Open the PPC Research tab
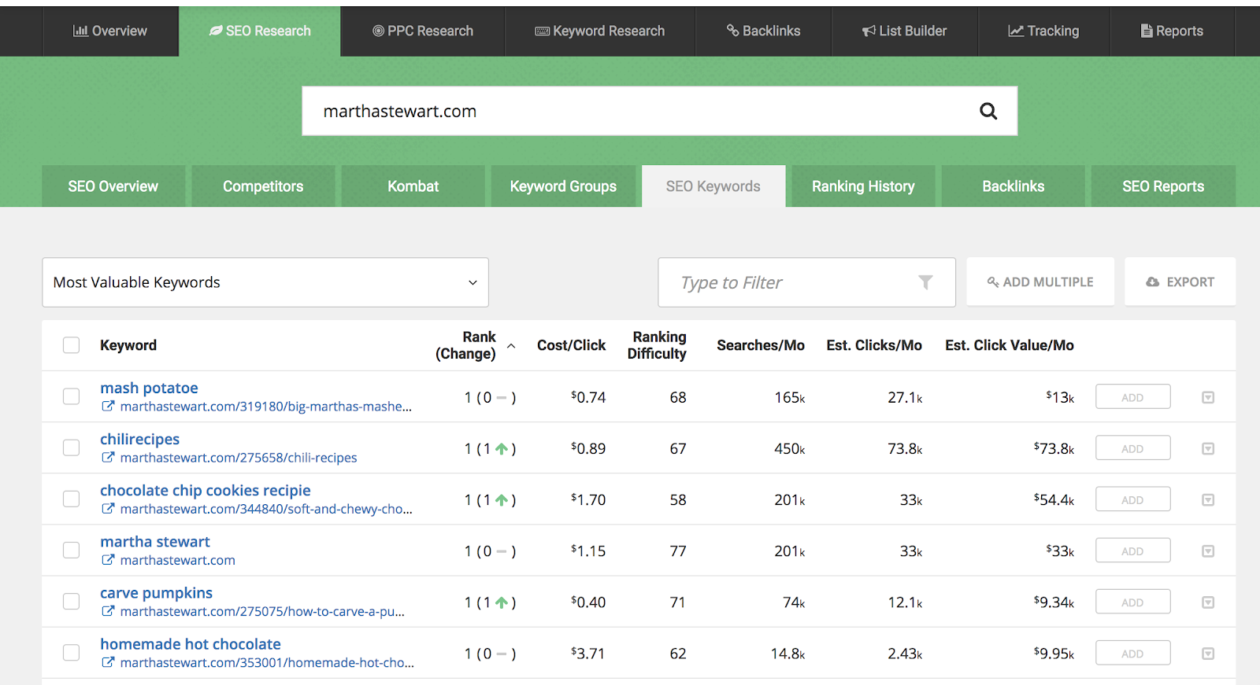 423,31
